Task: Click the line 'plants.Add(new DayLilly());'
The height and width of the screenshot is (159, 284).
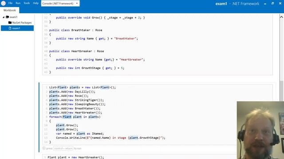Action: [x=72, y=91]
